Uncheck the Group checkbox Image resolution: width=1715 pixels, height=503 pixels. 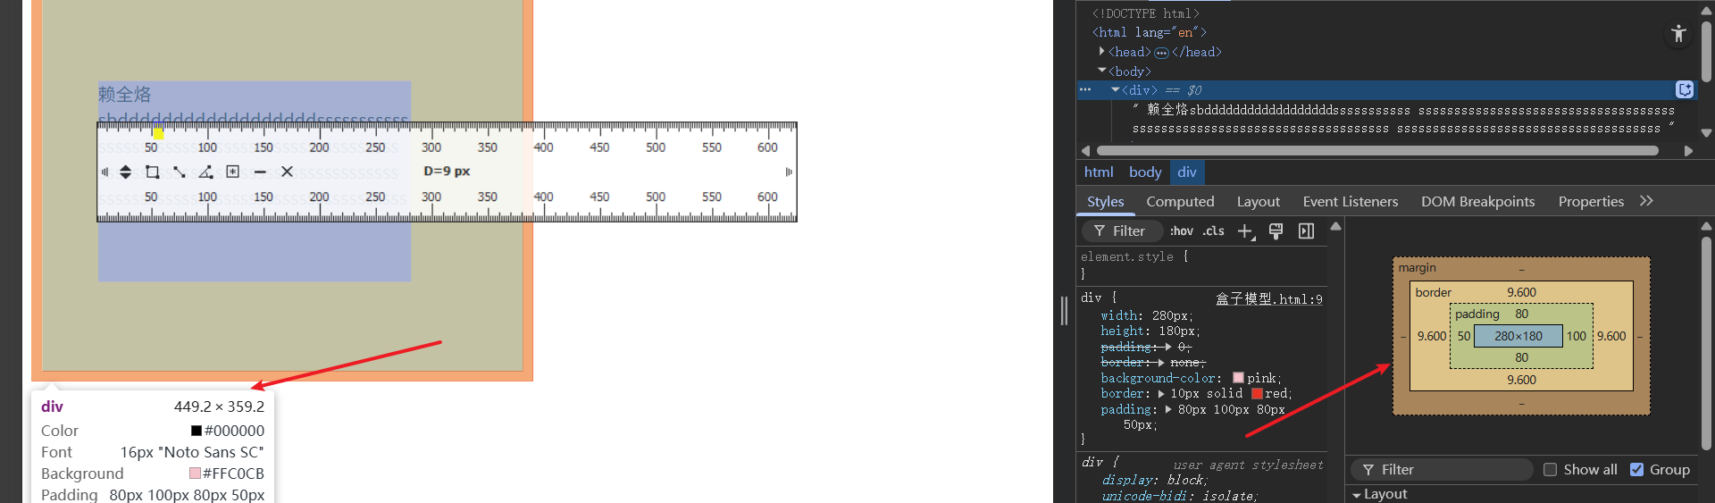pos(1636,470)
